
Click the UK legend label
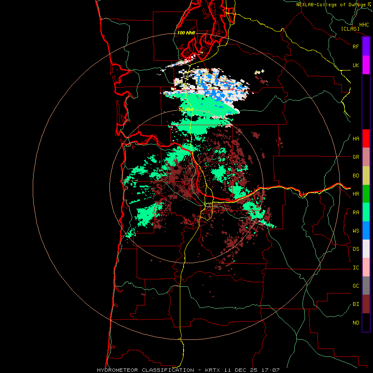coord(356,65)
